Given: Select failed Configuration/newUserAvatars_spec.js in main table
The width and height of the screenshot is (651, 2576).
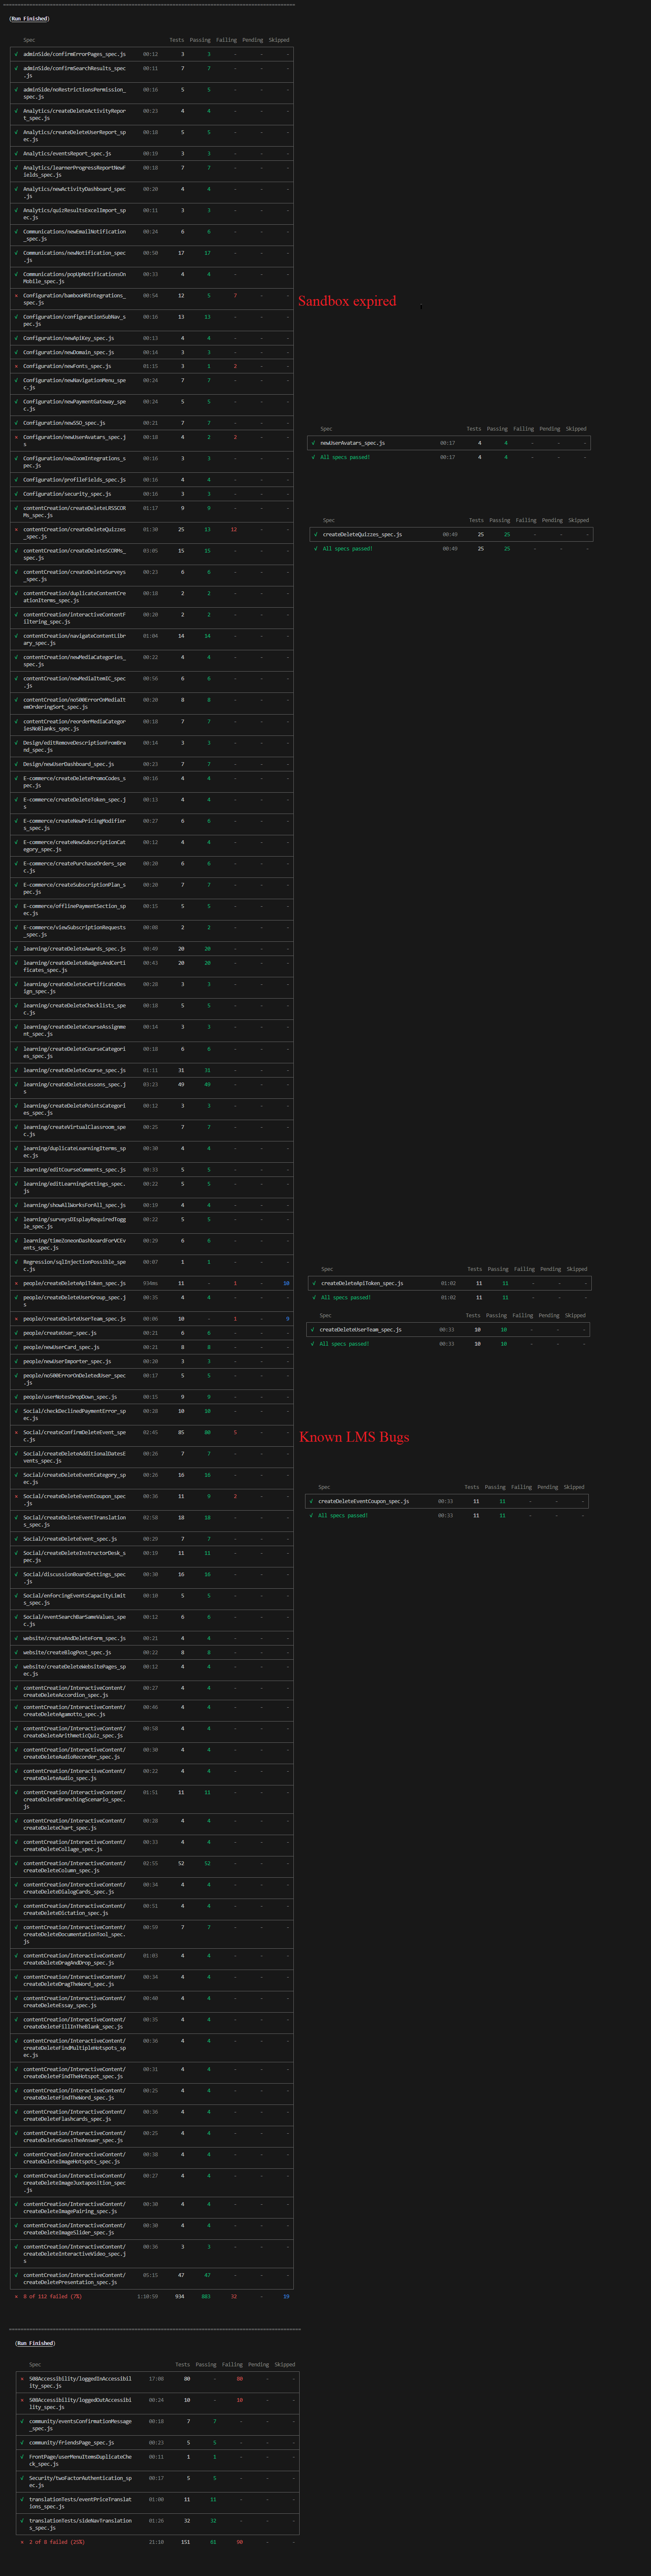Looking at the screenshot, I should 152,441.
